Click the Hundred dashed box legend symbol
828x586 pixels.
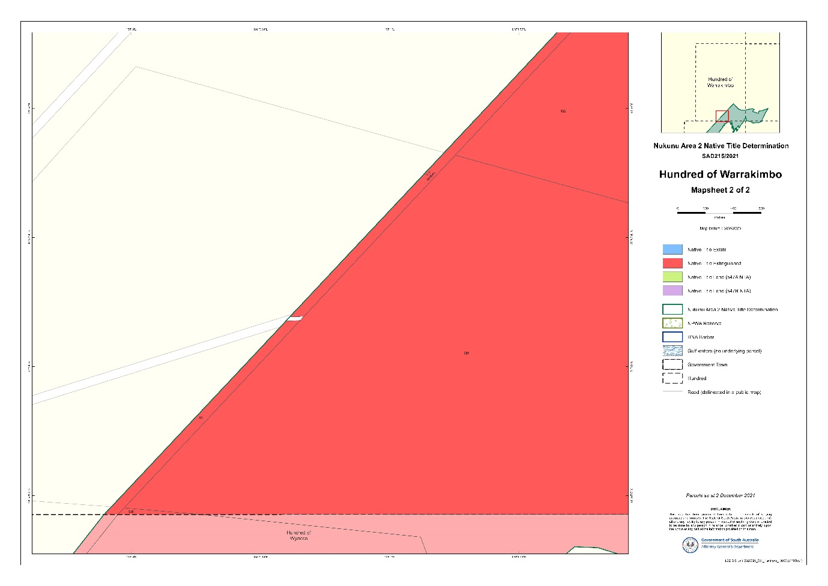point(672,378)
